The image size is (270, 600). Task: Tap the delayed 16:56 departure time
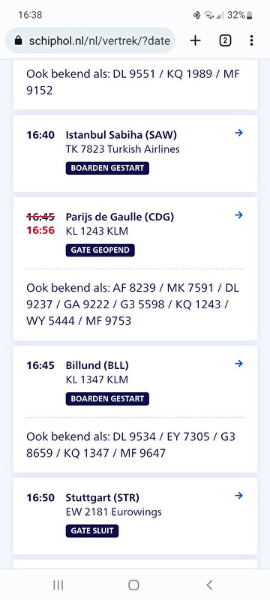pos(40,230)
